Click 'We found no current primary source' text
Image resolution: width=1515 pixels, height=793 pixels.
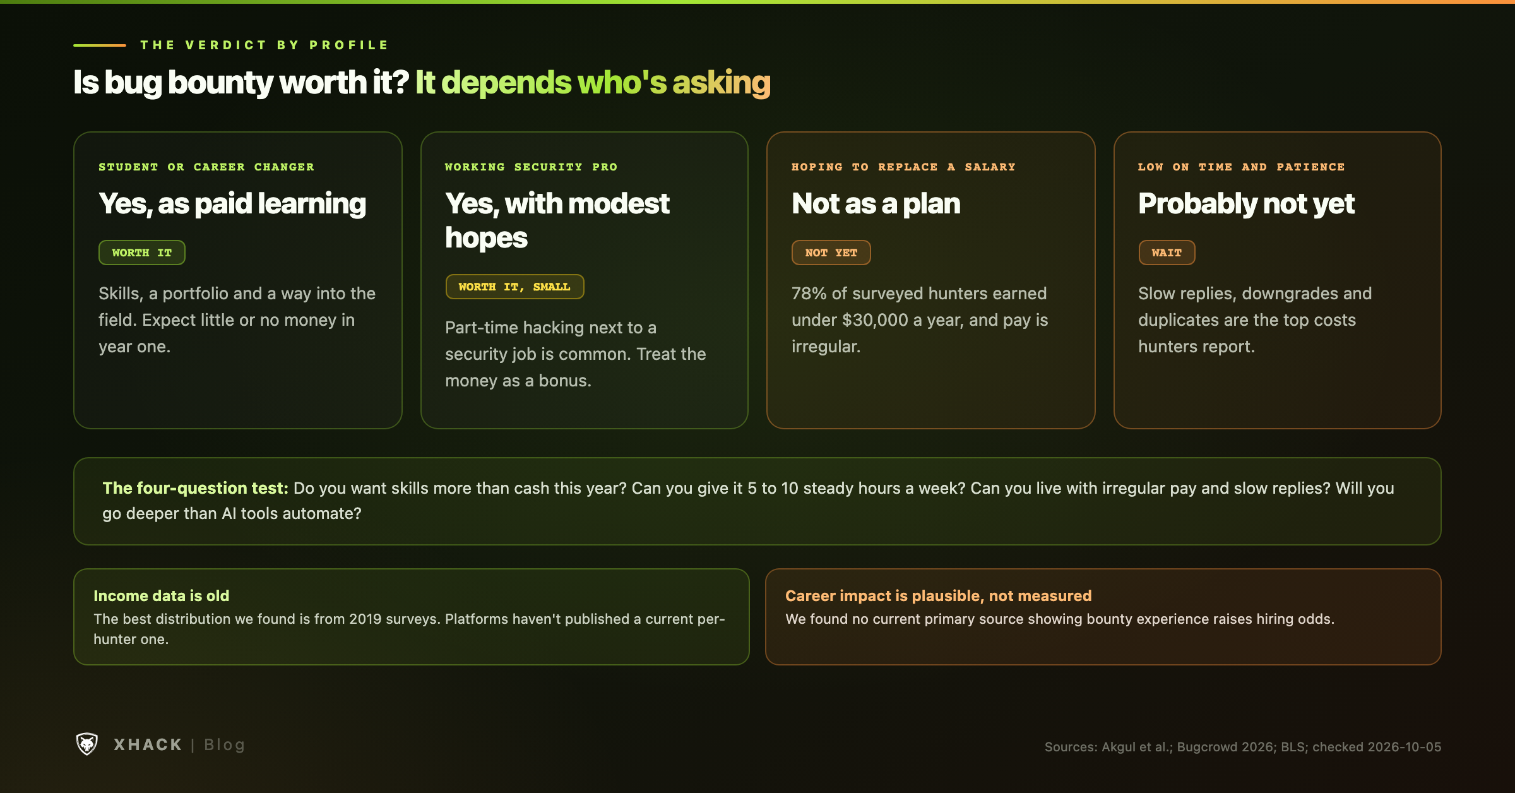pyautogui.click(x=1060, y=619)
